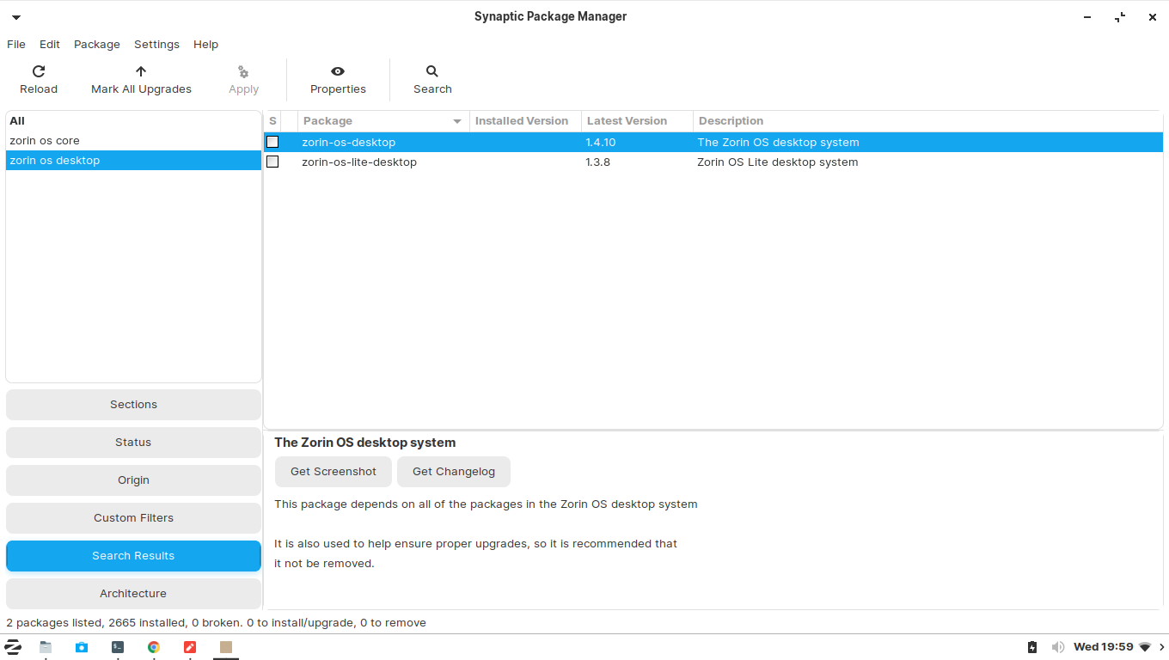Viewport: 1169px width, 660px height.
Task: Show the Origin filter list
Action: point(133,480)
